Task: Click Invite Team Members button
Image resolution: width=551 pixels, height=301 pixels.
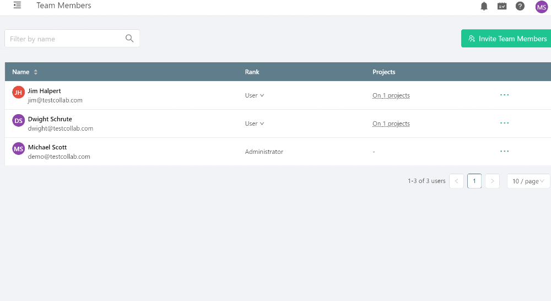Action: [506, 39]
